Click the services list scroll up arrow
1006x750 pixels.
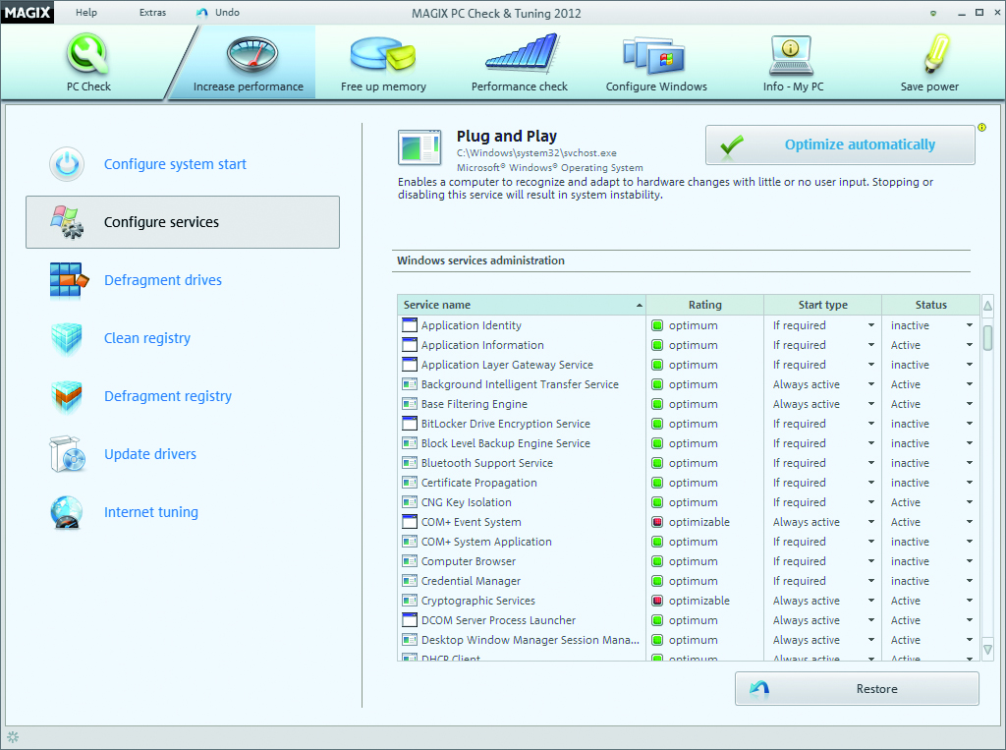(x=988, y=306)
